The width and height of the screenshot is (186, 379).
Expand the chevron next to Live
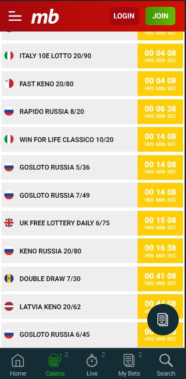point(103,355)
